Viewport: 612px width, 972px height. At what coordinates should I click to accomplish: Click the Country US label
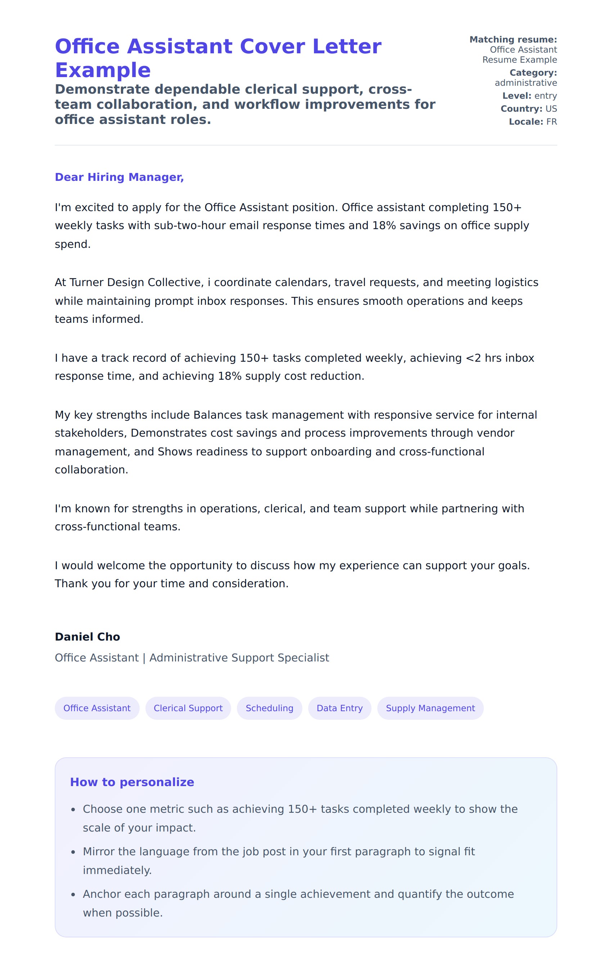point(528,108)
